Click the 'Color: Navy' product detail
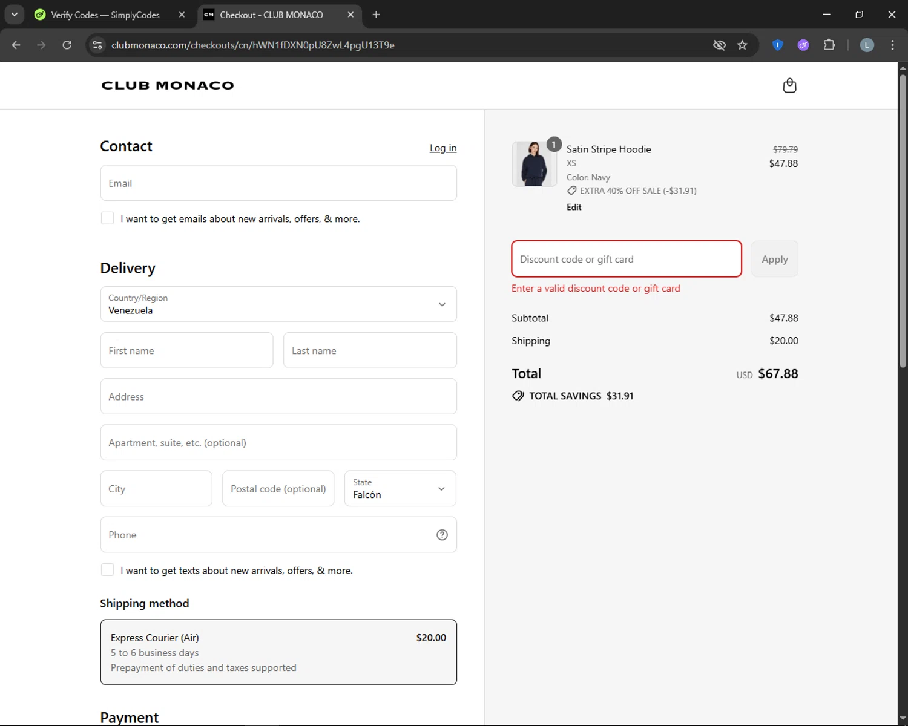908x726 pixels. [x=588, y=177]
